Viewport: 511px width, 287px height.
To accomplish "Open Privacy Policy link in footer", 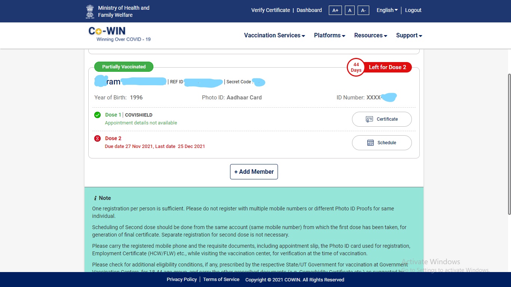I will pyautogui.click(x=182, y=280).
